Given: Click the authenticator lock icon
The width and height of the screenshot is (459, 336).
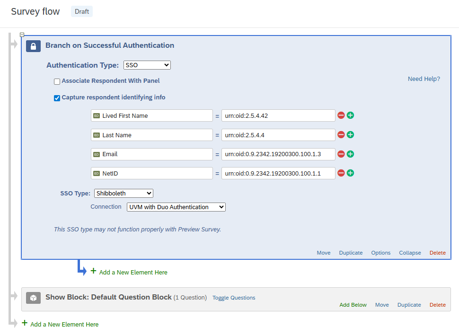Looking at the screenshot, I should [x=33, y=46].
